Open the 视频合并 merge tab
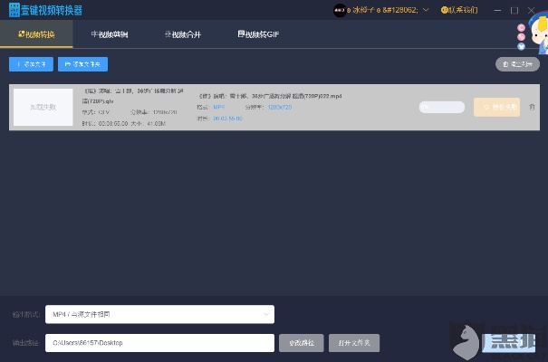This screenshot has height=362, width=548. click(183, 33)
